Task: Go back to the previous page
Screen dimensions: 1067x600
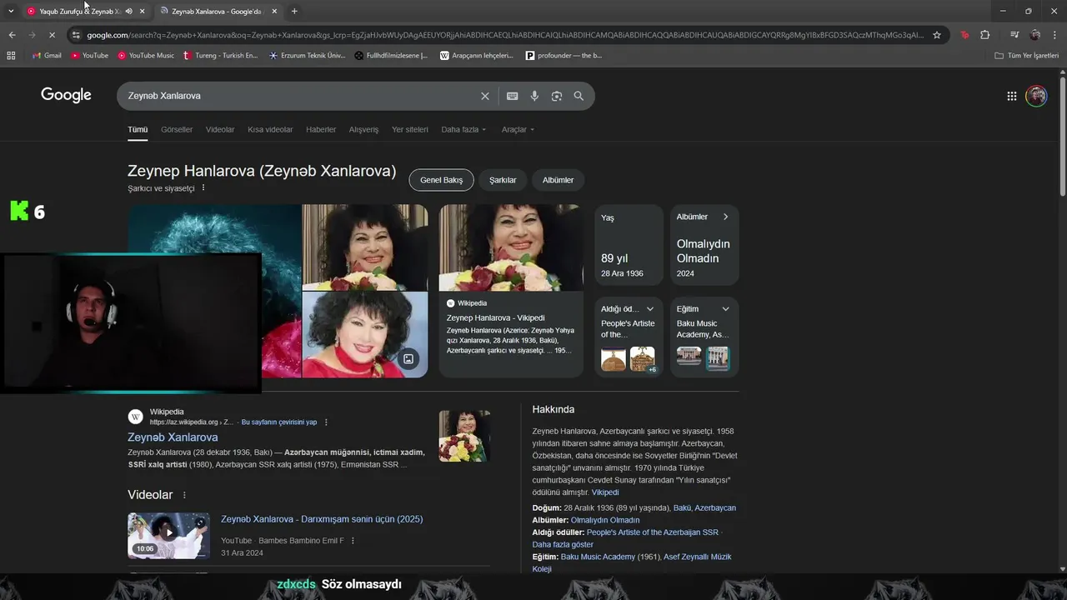Action: 12,35
